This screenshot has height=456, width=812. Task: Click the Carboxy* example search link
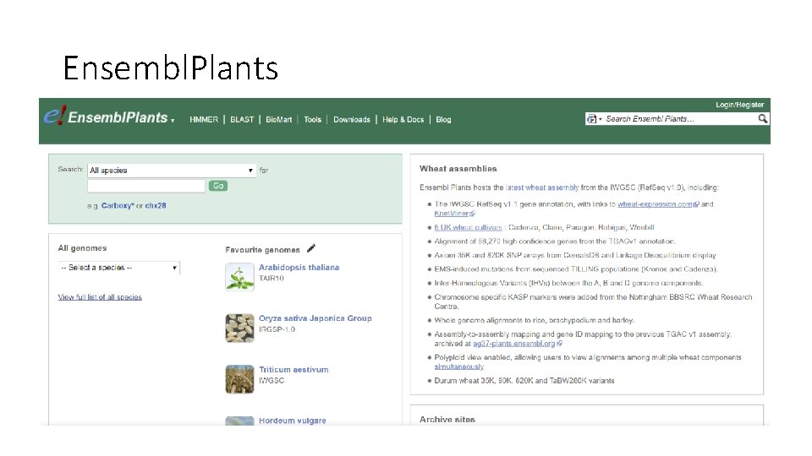[118, 205]
